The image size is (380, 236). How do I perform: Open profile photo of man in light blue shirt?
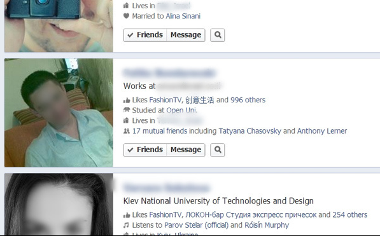click(x=59, y=113)
